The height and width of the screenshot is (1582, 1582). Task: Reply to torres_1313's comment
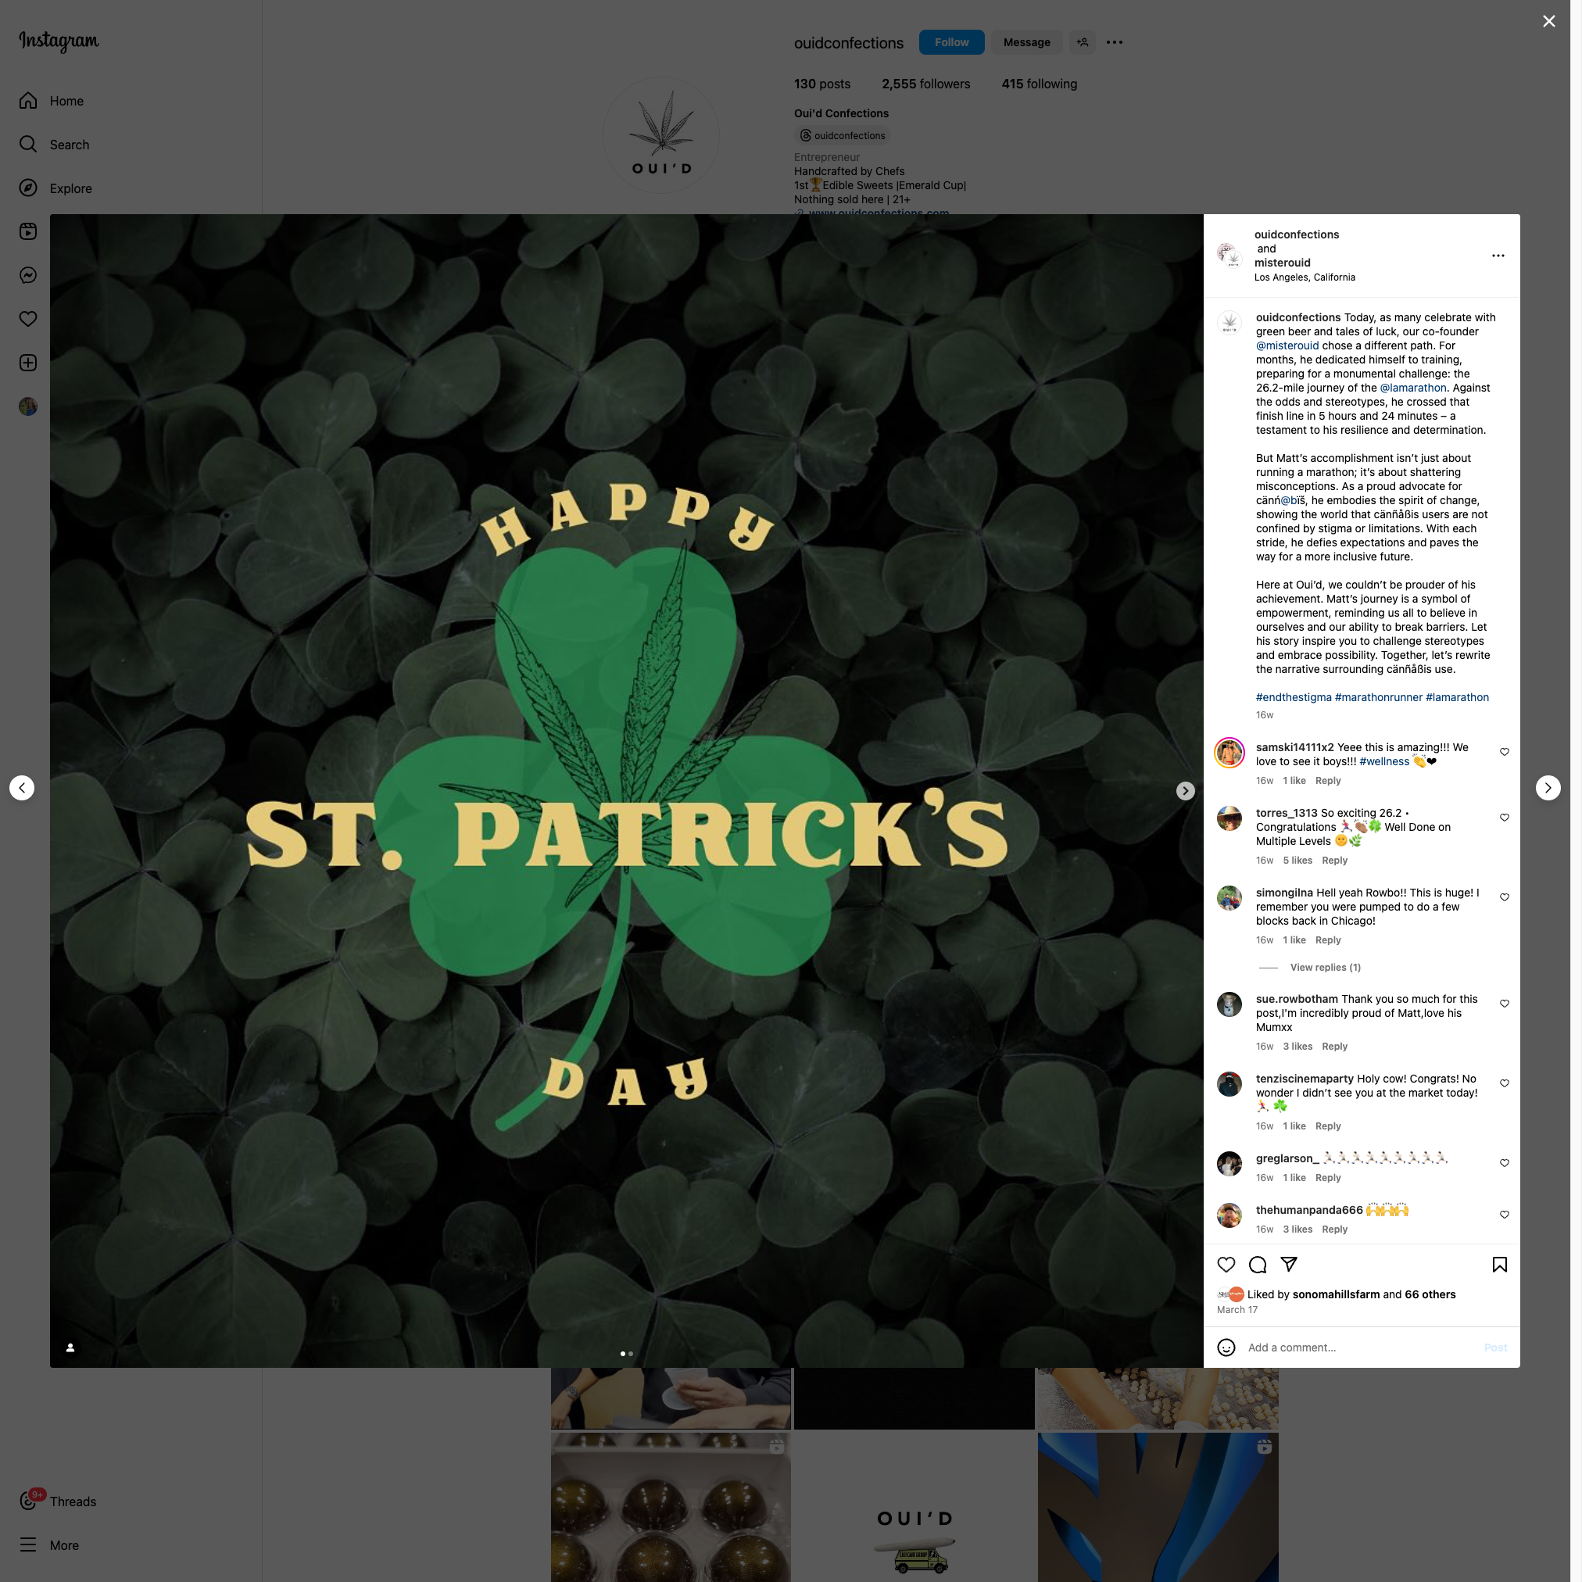[x=1334, y=860]
